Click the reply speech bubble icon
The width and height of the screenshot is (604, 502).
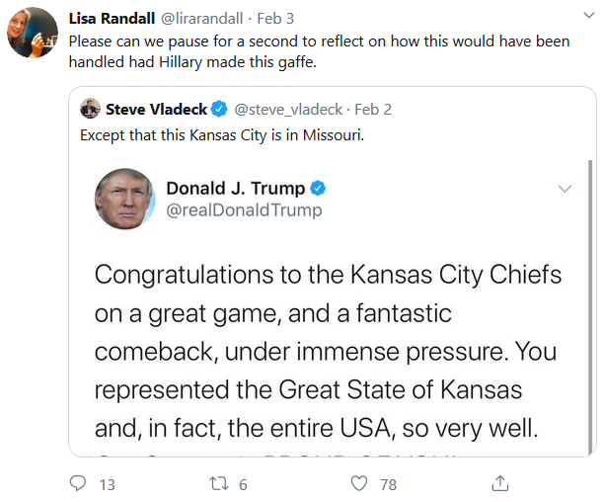click(x=78, y=483)
